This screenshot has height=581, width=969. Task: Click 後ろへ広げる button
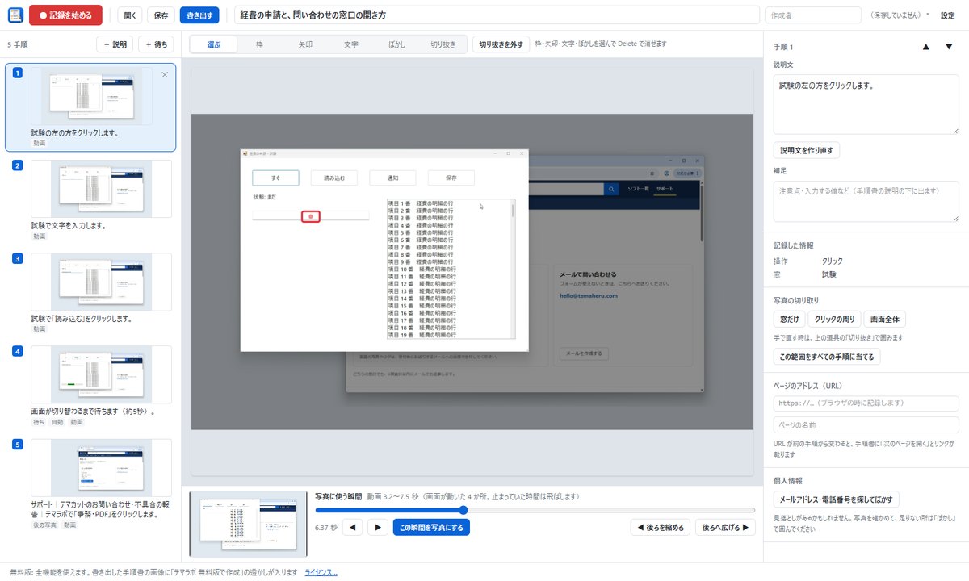pyautogui.click(x=725, y=528)
